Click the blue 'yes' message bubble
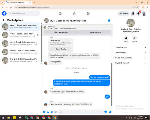Screen dimensions: 150x120 tap(107, 97)
